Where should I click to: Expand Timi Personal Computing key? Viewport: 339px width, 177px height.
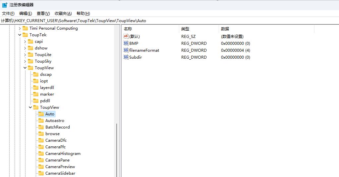click(20, 28)
